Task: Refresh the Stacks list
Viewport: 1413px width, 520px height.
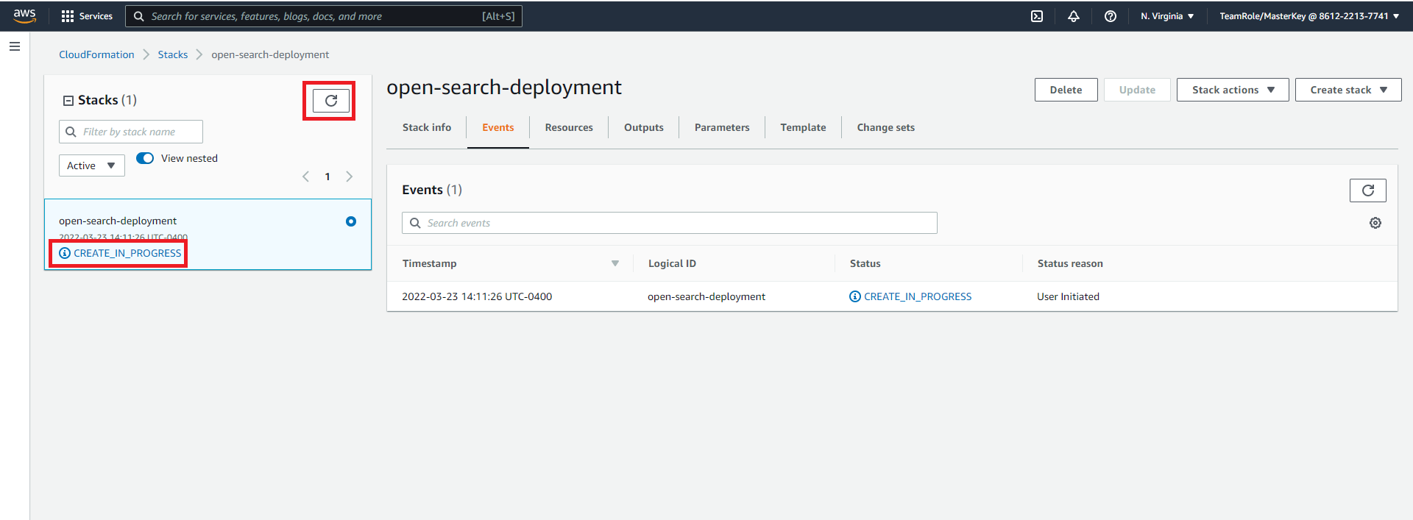Action: pyautogui.click(x=331, y=101)
